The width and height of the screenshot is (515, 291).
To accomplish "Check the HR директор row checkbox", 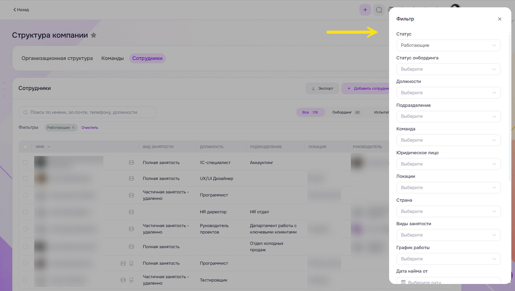I will (x=25, y=212).
